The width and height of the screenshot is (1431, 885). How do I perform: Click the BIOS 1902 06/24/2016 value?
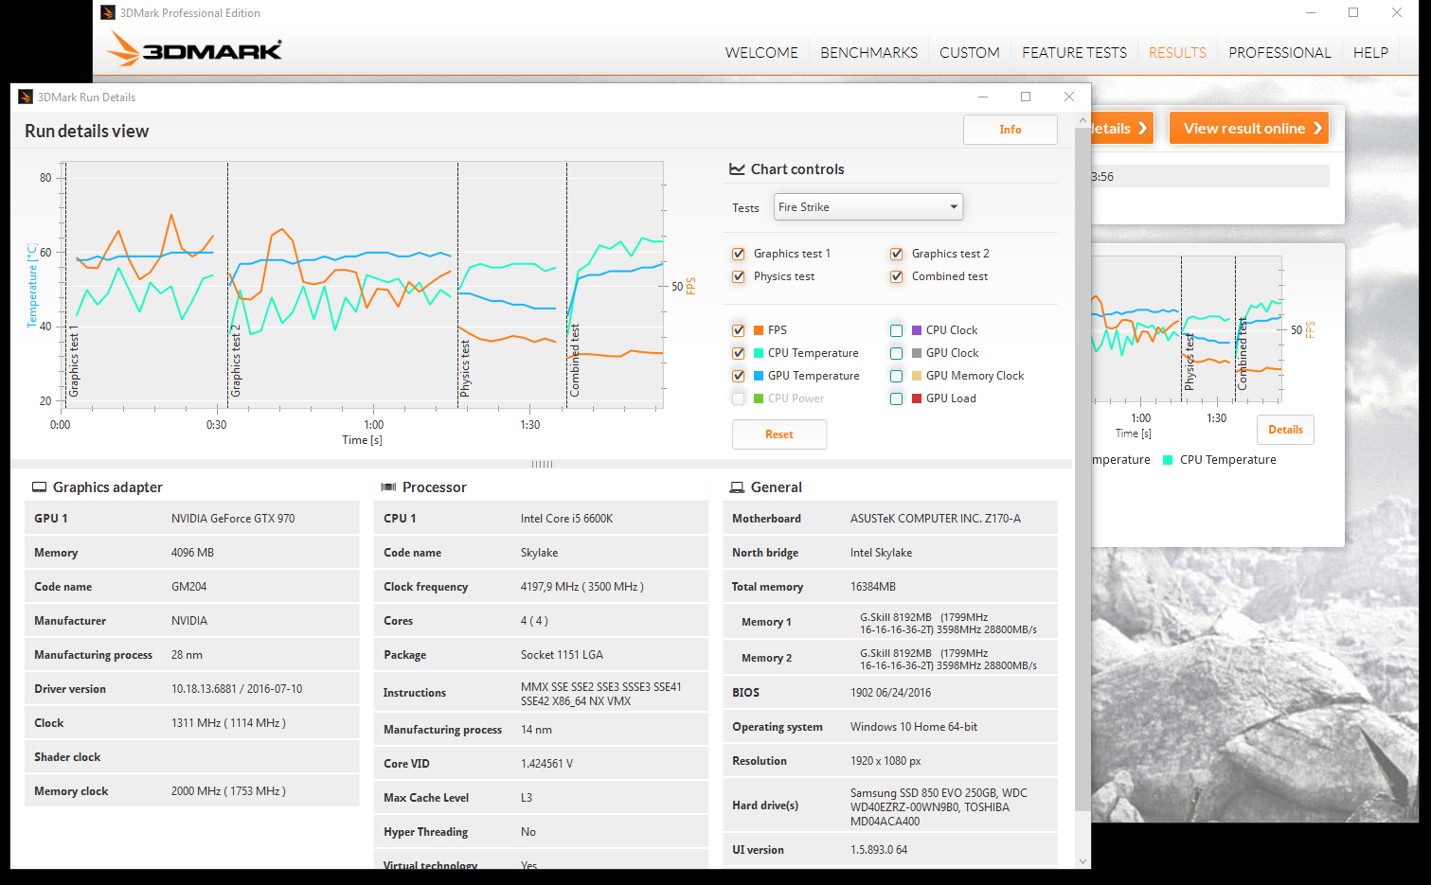tap(890, 693)
